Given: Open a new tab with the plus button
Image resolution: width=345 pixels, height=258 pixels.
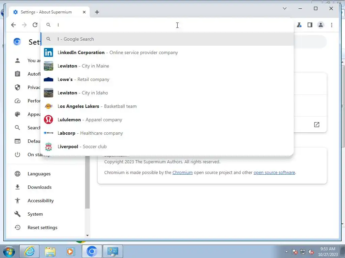Looking at the screenshot, I should tap(97, 12).
